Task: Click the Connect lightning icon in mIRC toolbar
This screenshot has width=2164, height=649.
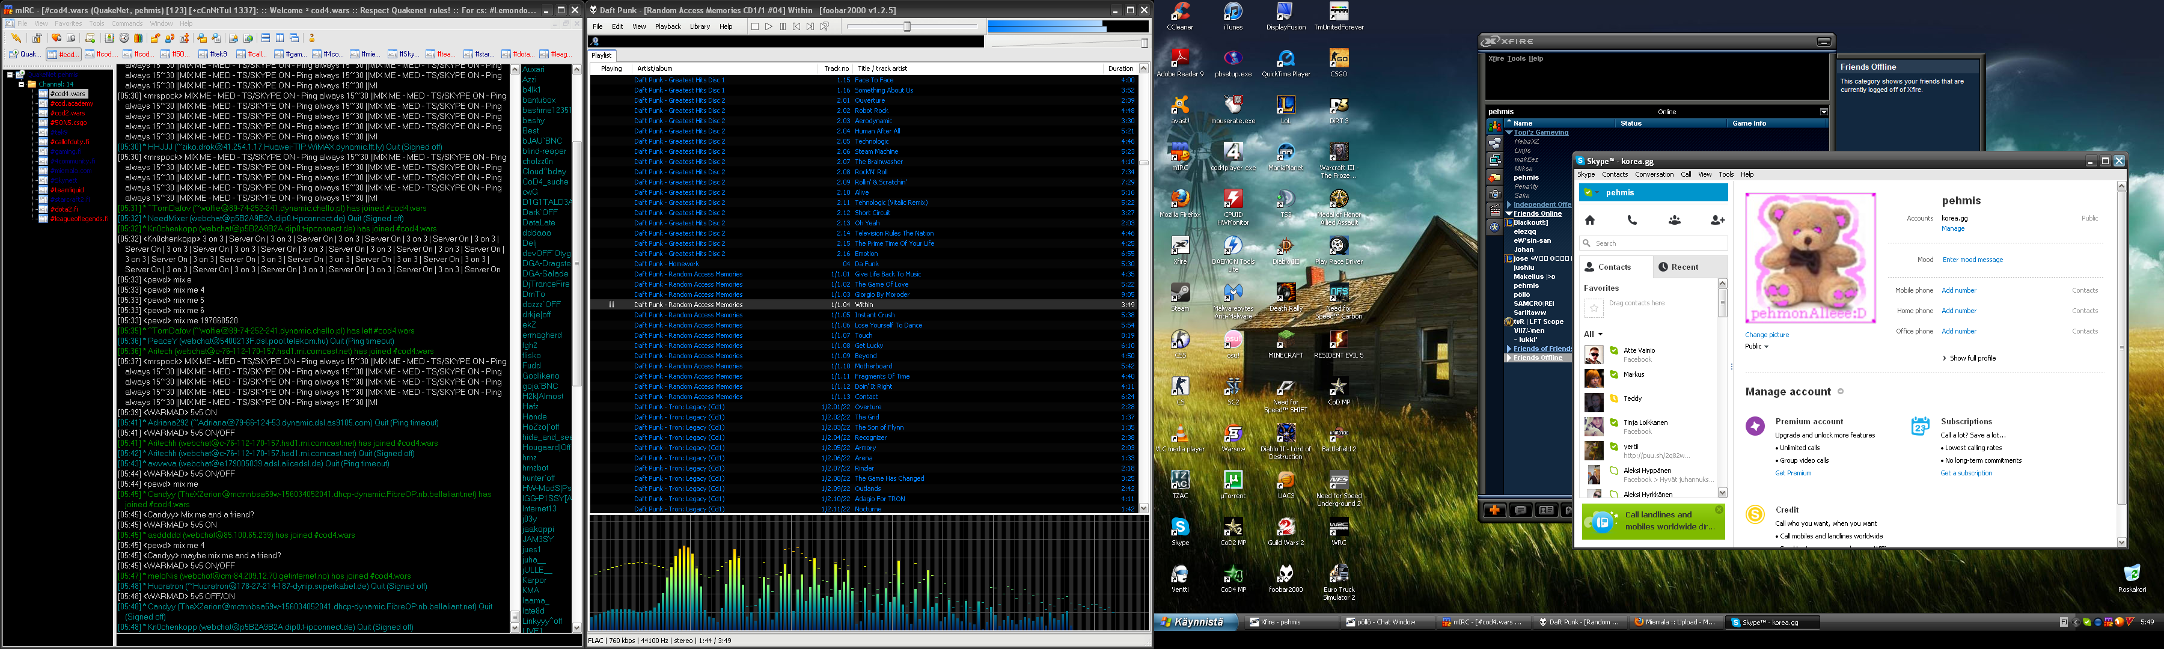Action: [16, 38]
